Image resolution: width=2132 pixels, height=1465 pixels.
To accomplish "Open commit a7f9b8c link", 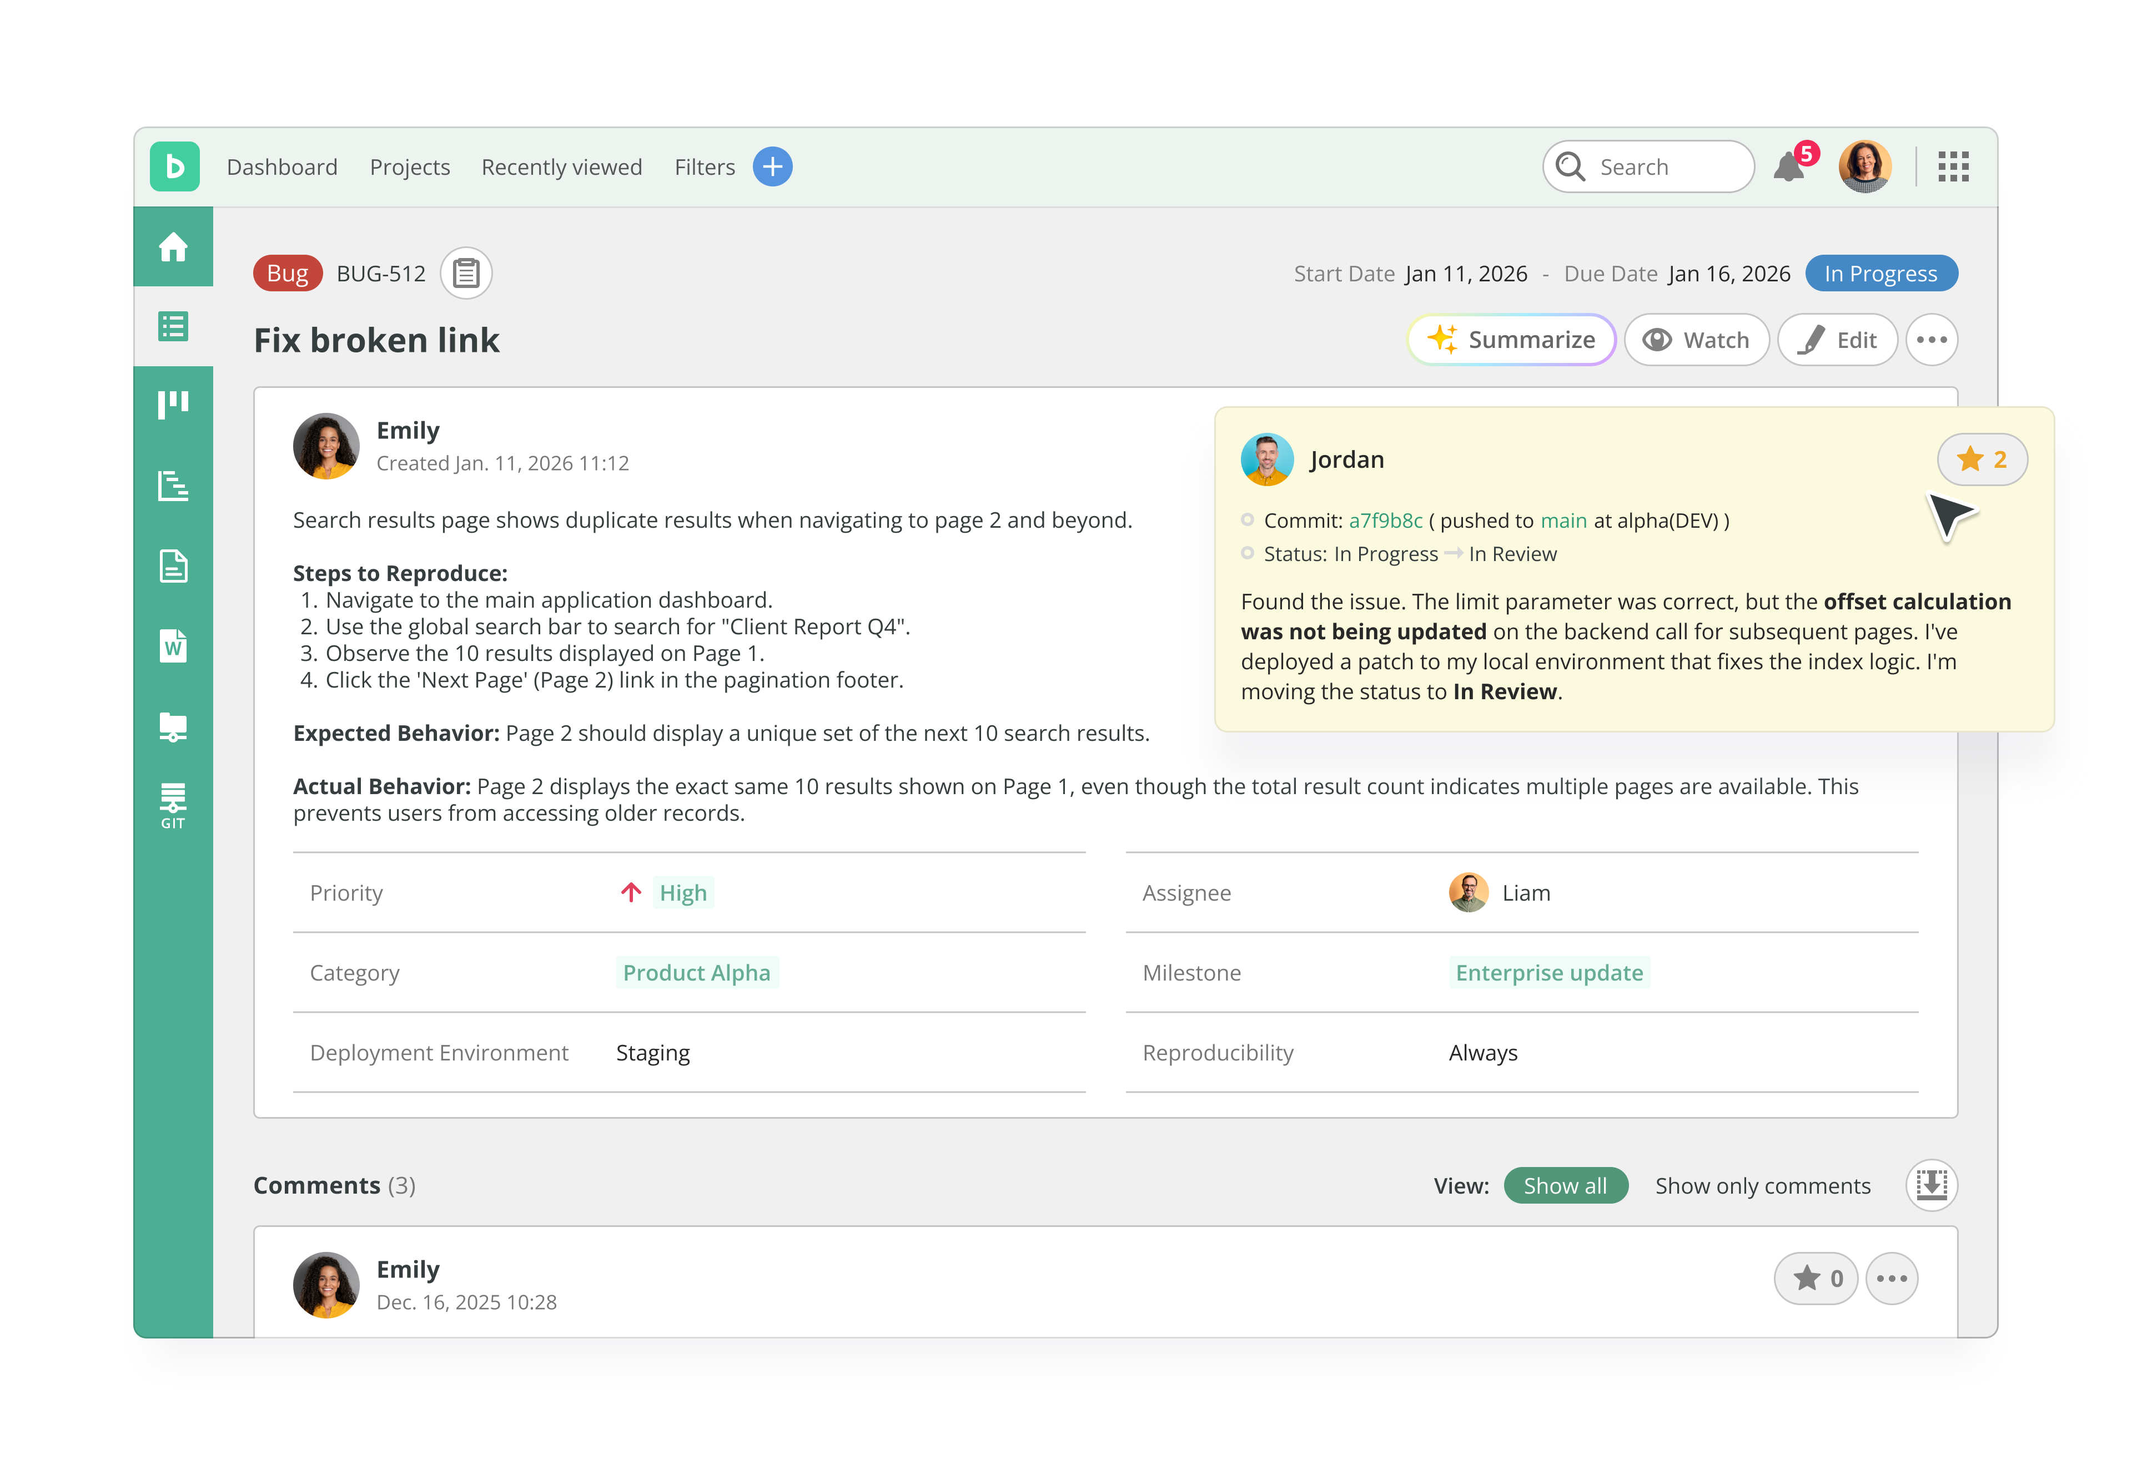I will 1385,522.
